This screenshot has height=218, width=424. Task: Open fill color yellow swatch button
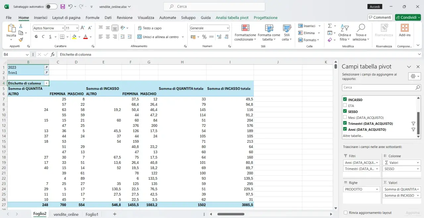[74, 37]
